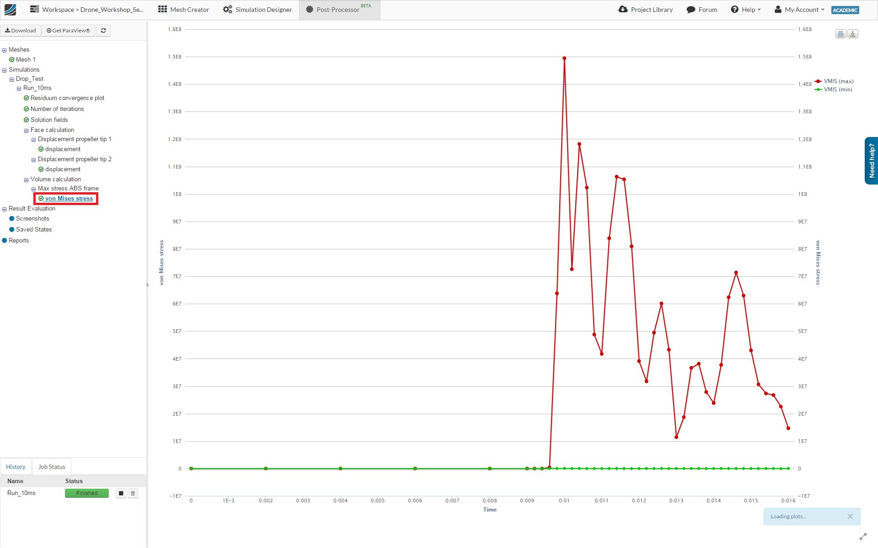Screen dimensions: 878x548
Task: Click the Download button
Action: click(x=21, y=31)
